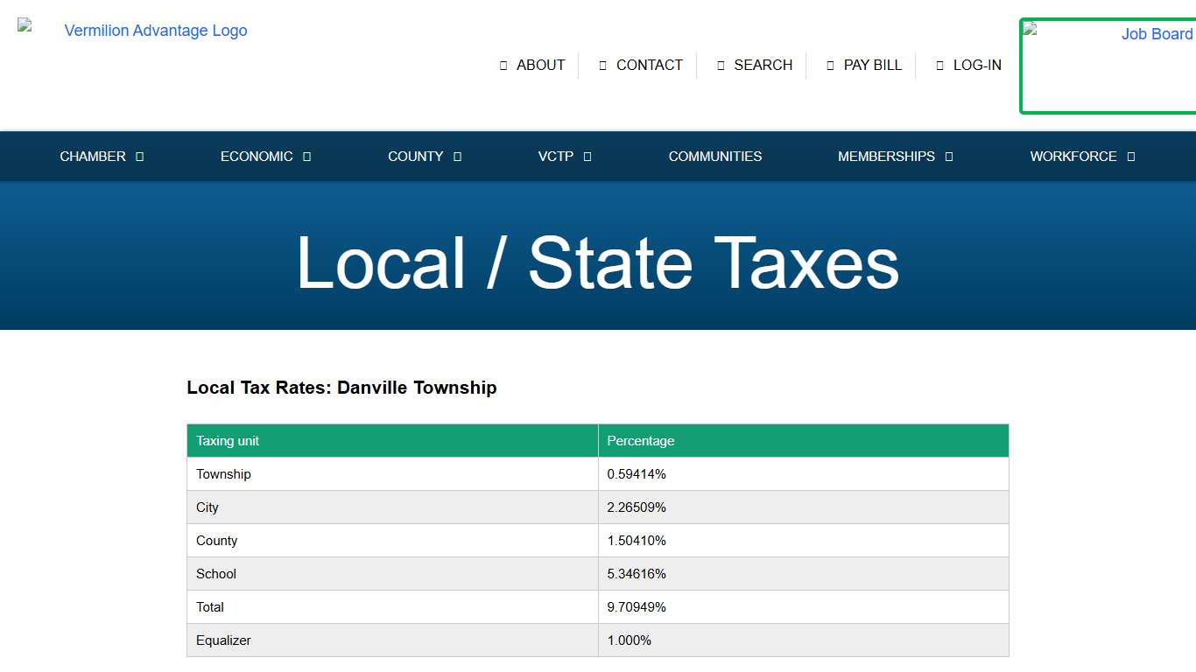
Task: Click the icon beside CONTACT
Action: 602,65
